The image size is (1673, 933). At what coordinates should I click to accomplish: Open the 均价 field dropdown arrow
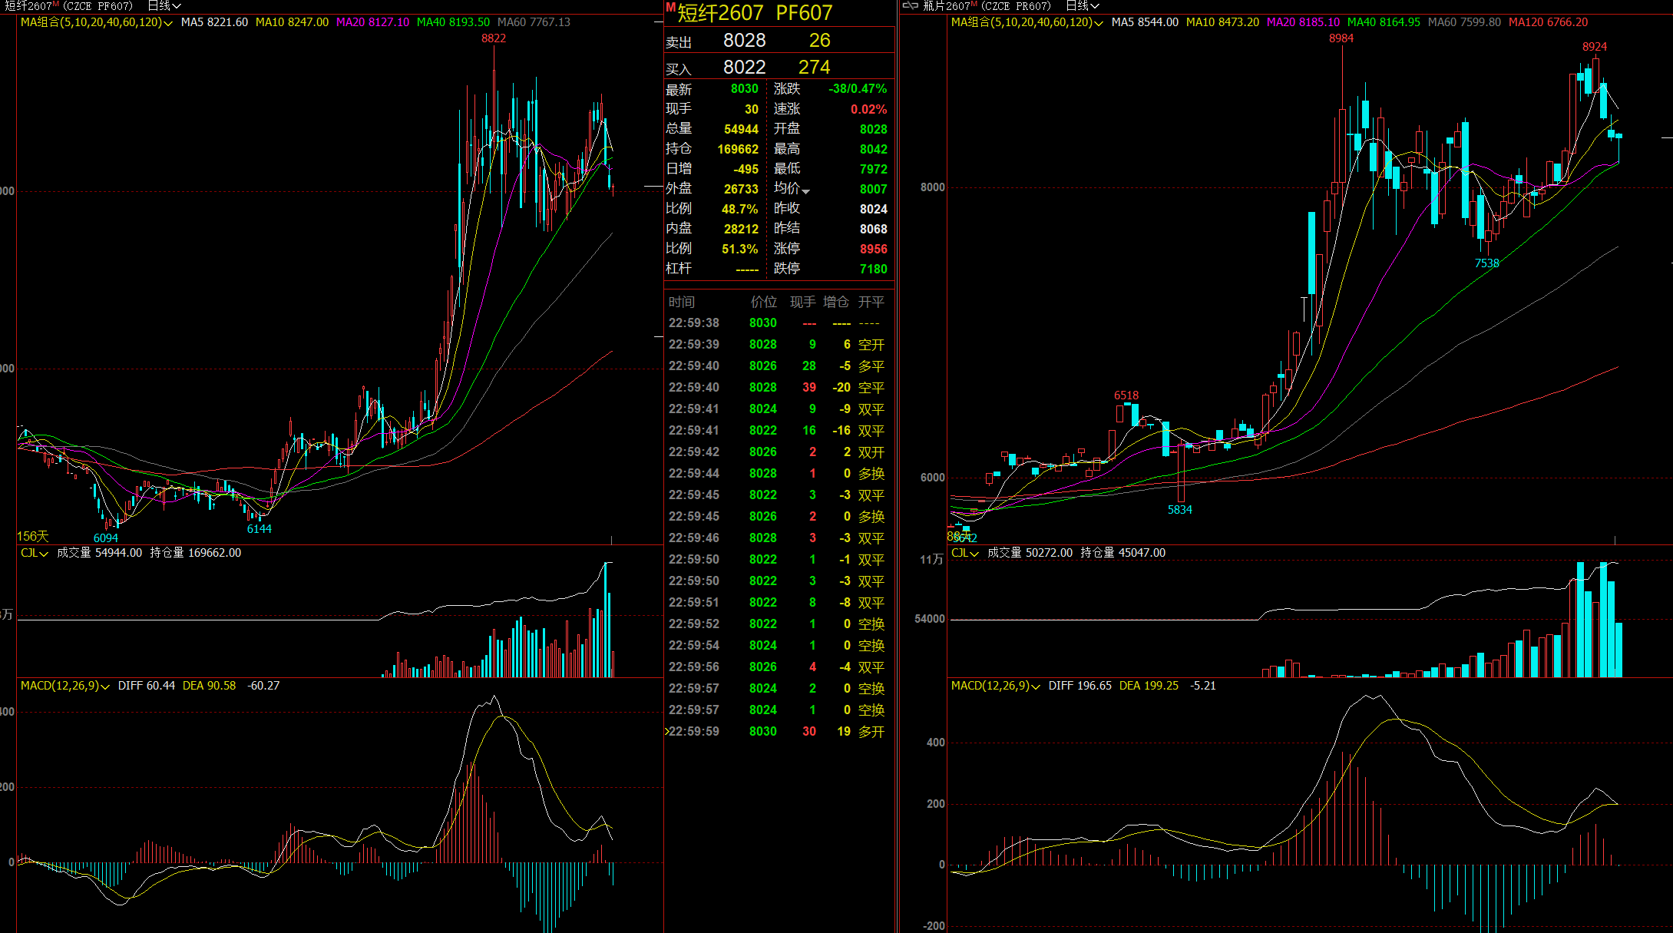[x=805, y=190]
